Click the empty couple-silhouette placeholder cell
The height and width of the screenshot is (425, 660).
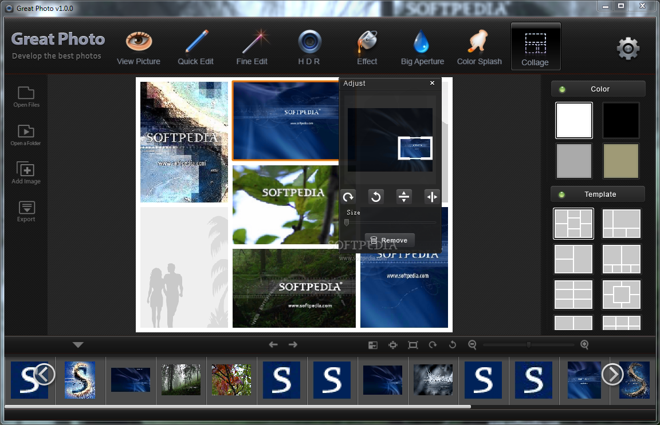(x=184, y=267)
